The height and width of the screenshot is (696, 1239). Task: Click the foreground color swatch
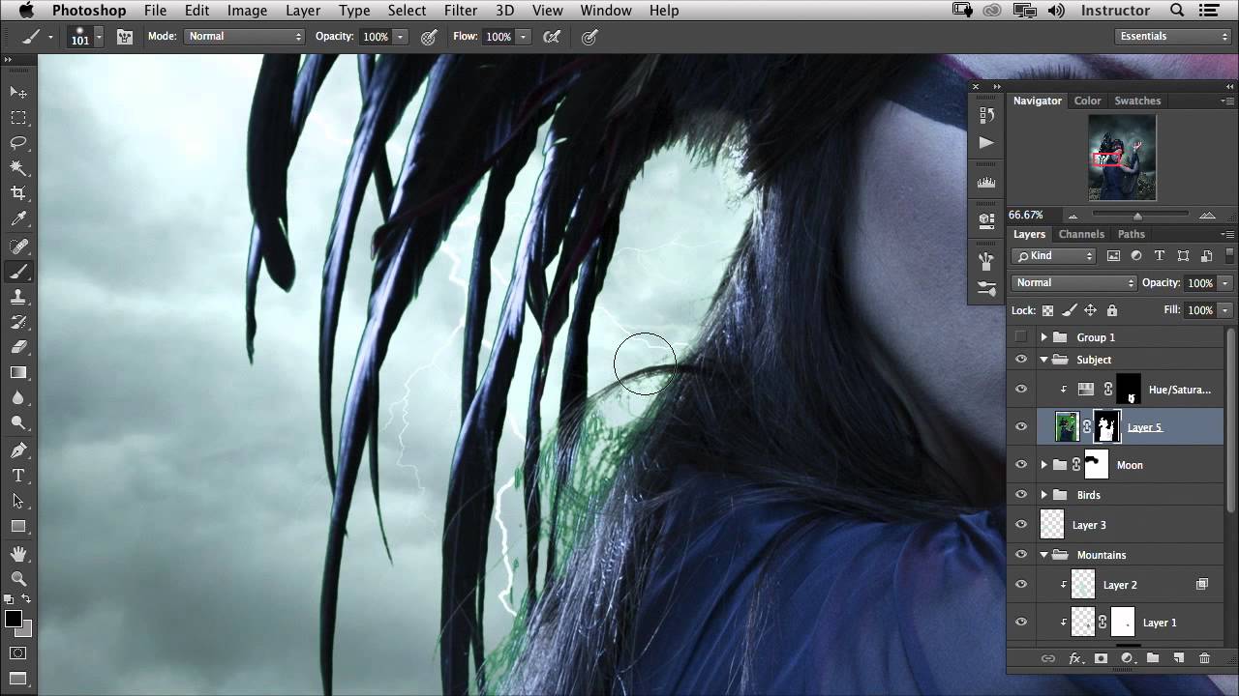click(14, 620)
